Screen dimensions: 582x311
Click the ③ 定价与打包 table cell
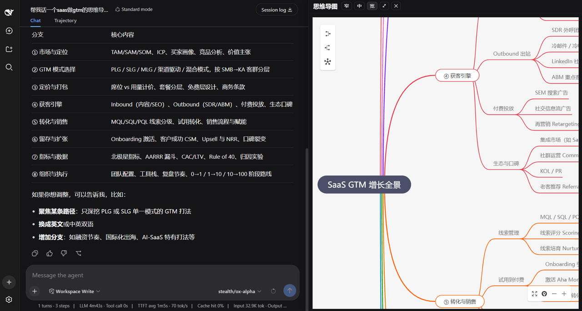(x=50, y=87)
